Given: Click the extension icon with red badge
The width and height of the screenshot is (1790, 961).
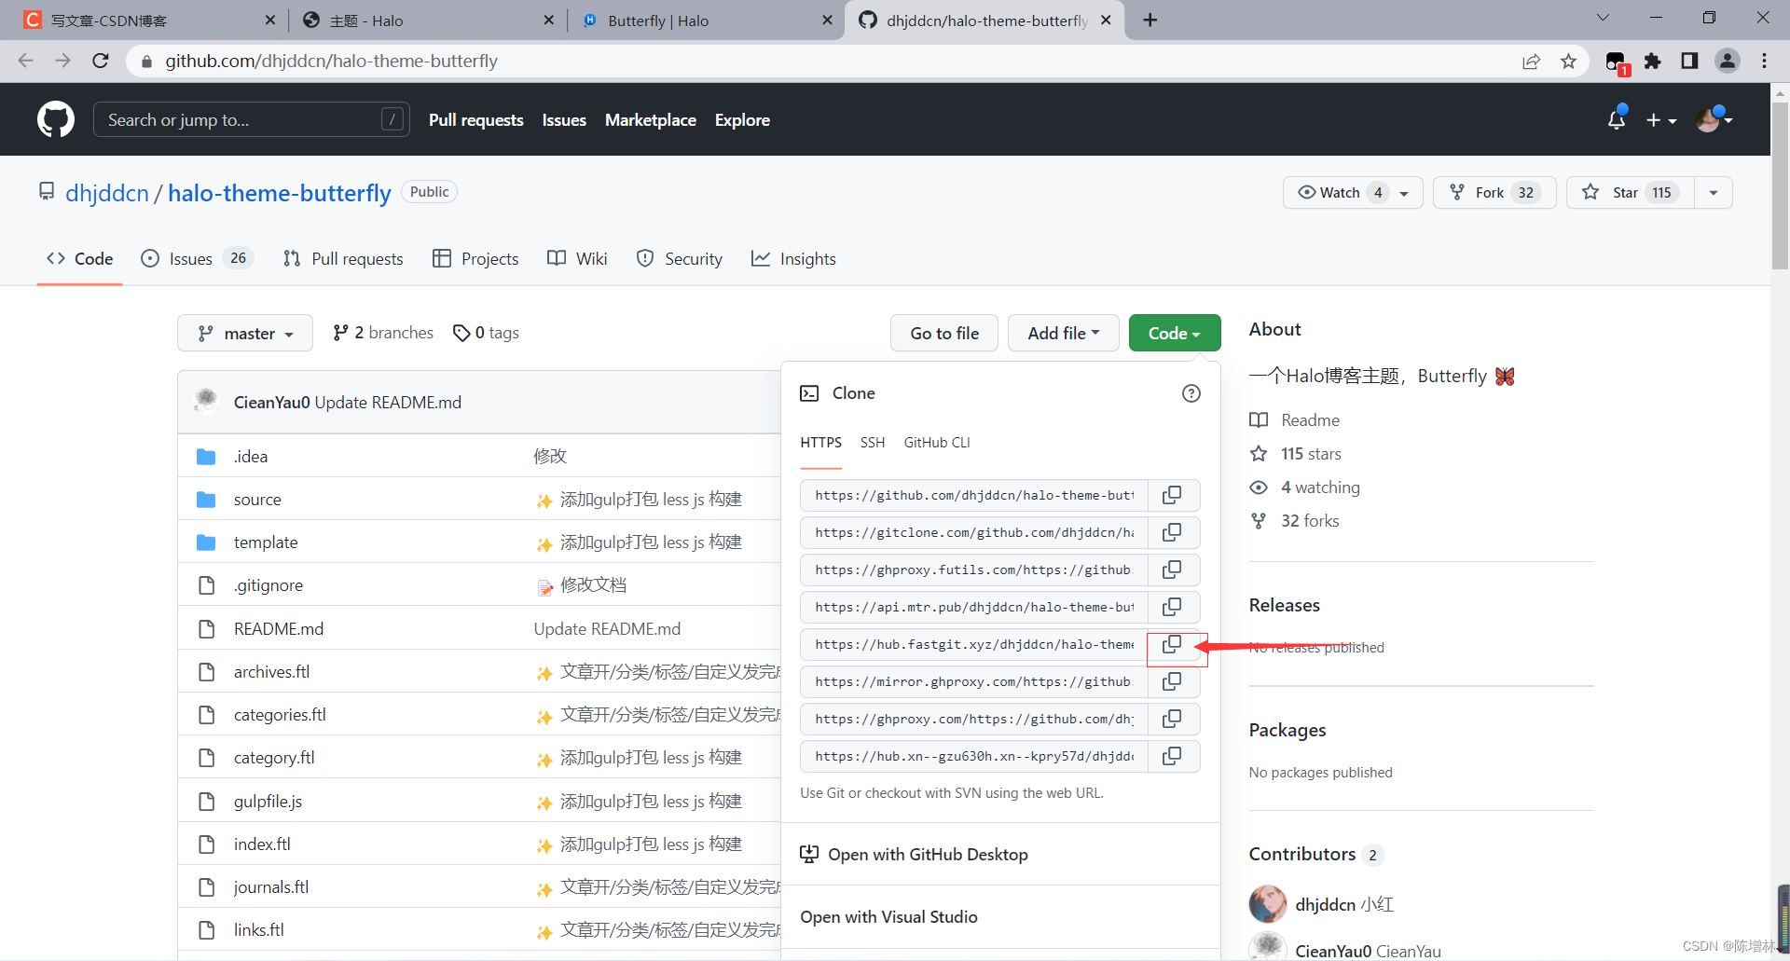Looking at the screenshot, I should [x=1617, y=62].
